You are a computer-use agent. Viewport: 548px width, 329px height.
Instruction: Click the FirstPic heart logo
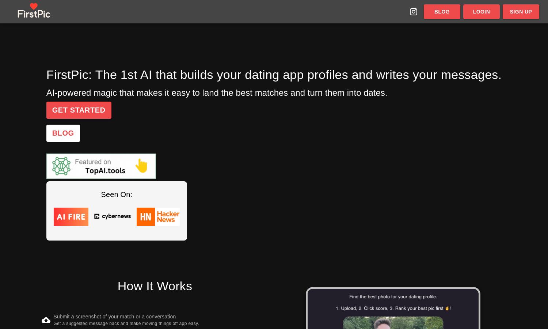click(x=34, y=11)
